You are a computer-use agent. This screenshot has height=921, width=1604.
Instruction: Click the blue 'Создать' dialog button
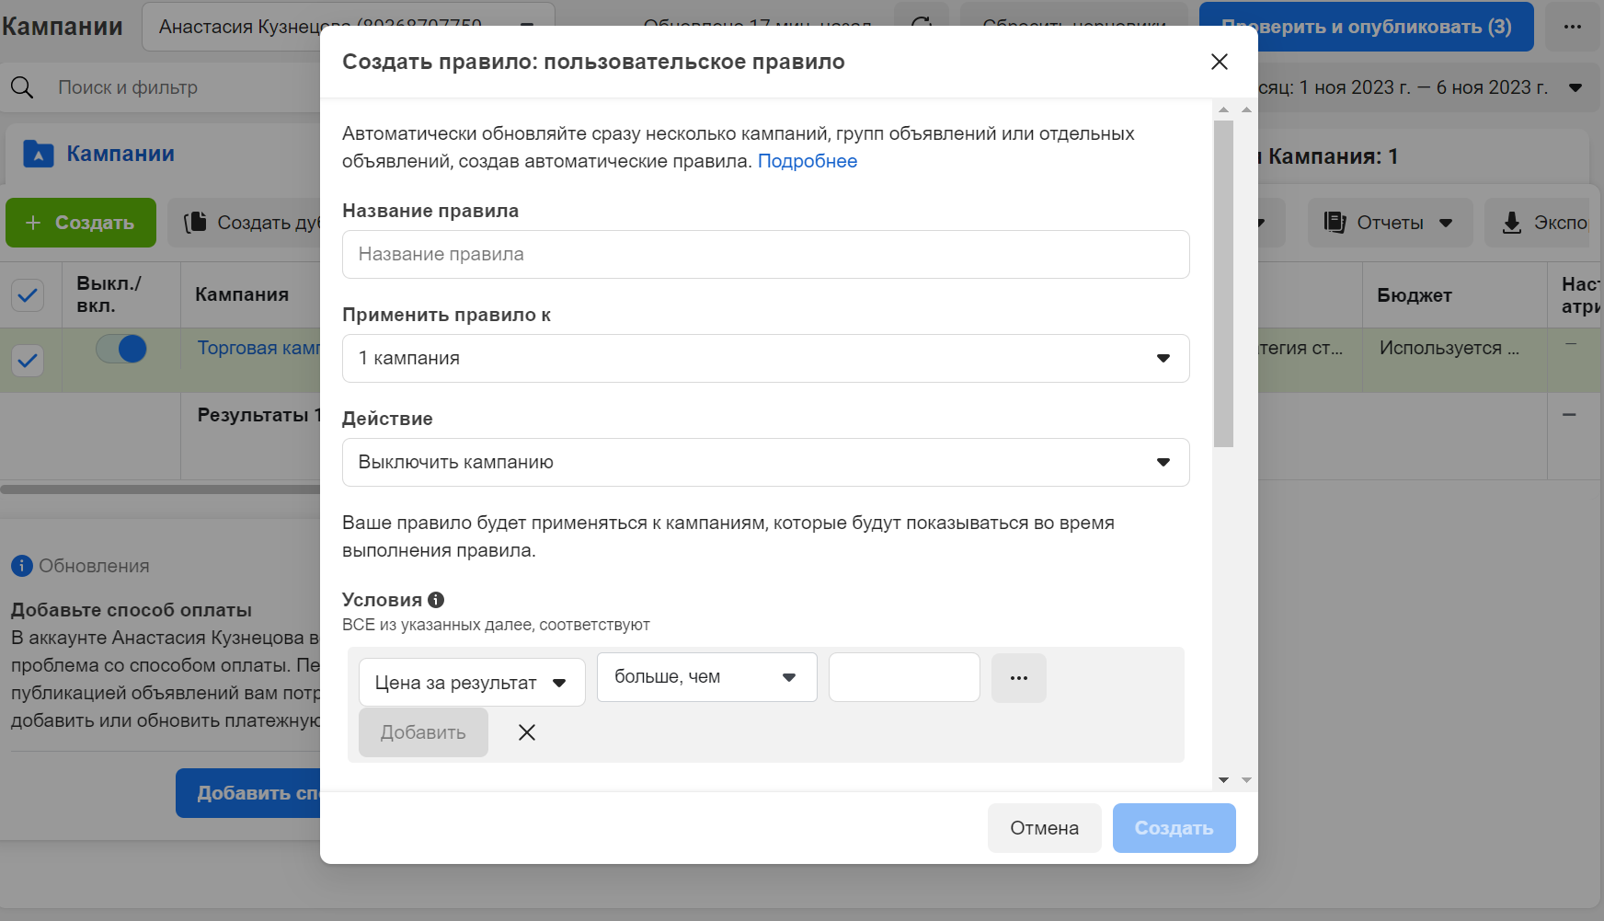click(1174, 828)
